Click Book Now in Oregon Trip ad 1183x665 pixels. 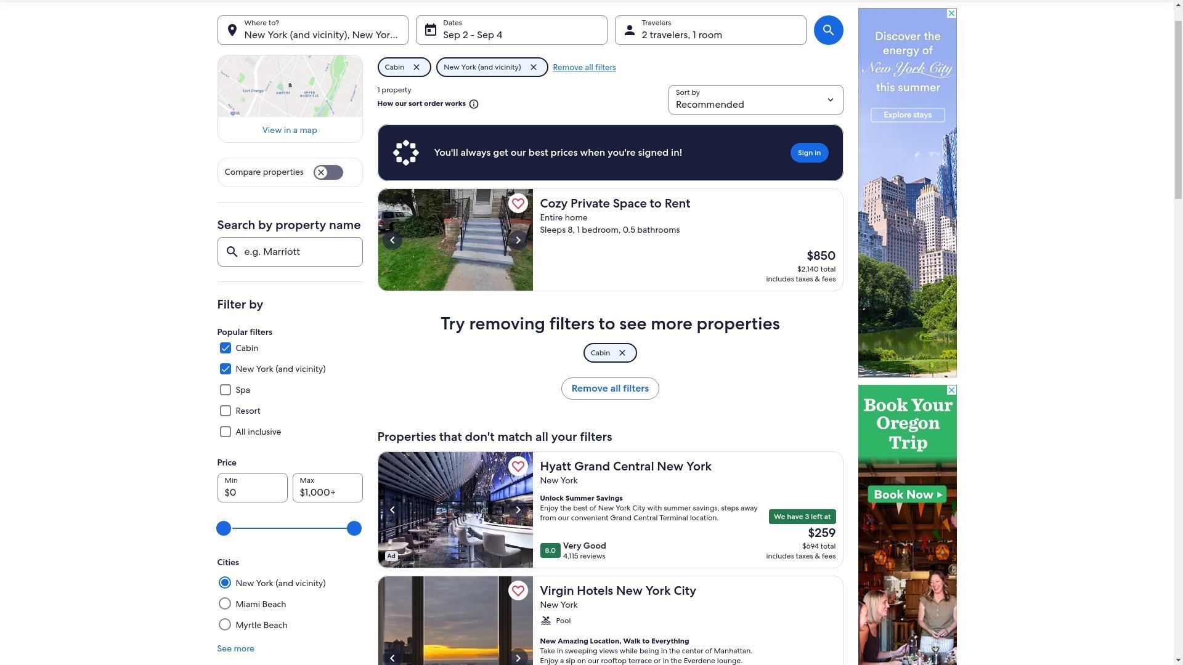pos(908,494)
